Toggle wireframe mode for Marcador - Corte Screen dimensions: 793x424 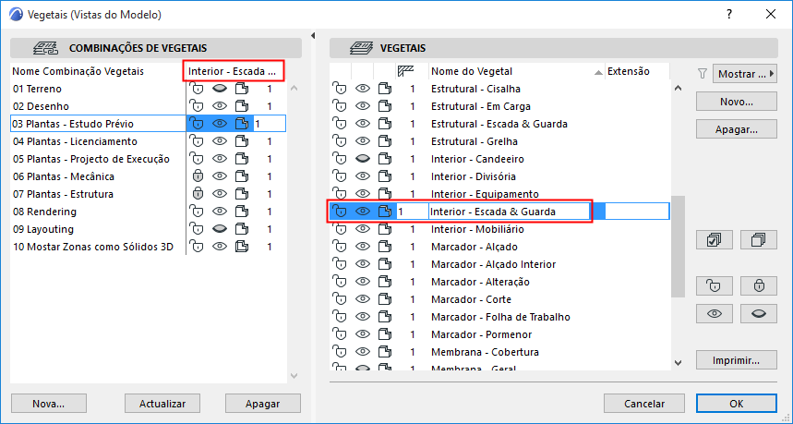pos(384,299)
